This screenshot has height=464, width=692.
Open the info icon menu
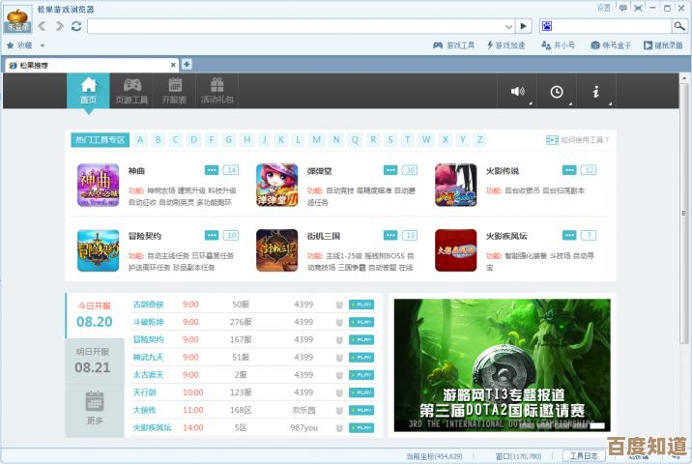595,92
